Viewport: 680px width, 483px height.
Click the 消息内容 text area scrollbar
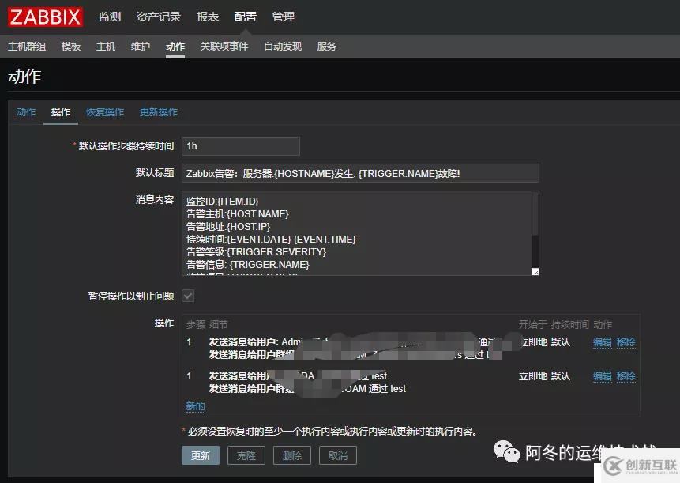[x=535, y=230]
